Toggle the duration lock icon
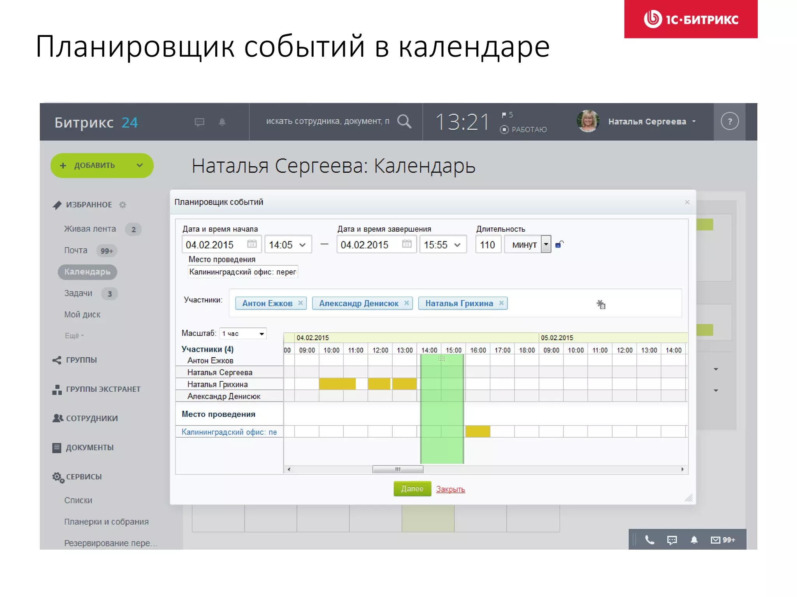Screen dimensions: 797x597 click(x=559, y=244)
